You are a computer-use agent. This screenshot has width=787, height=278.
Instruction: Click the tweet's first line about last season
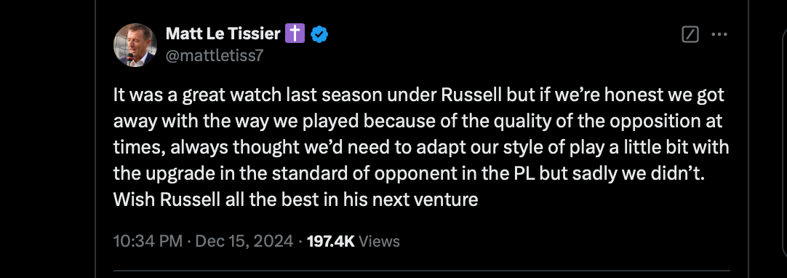[419, 95]
